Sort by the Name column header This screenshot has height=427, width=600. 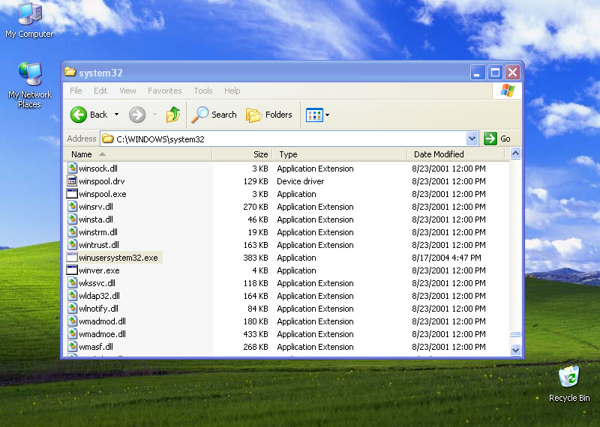[x=138, y=154]
